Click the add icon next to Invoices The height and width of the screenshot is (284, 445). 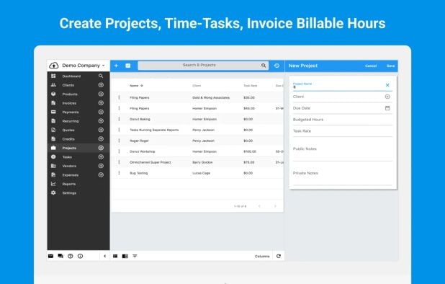(101, 103)
